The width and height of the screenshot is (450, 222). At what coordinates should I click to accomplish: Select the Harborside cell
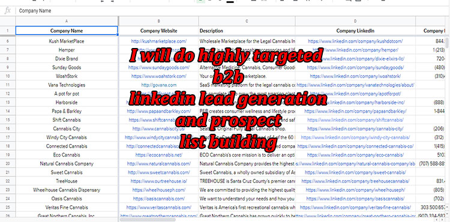(x=67, y=103)
